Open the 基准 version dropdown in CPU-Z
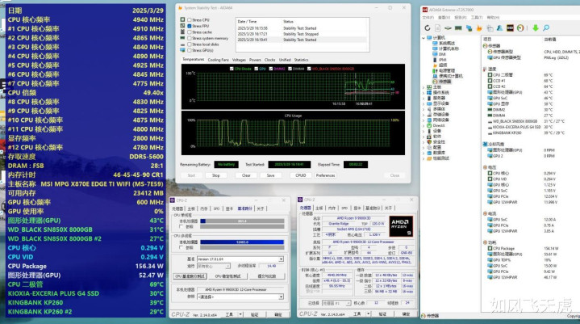This screenshot has height=324, width=580. 281,259
